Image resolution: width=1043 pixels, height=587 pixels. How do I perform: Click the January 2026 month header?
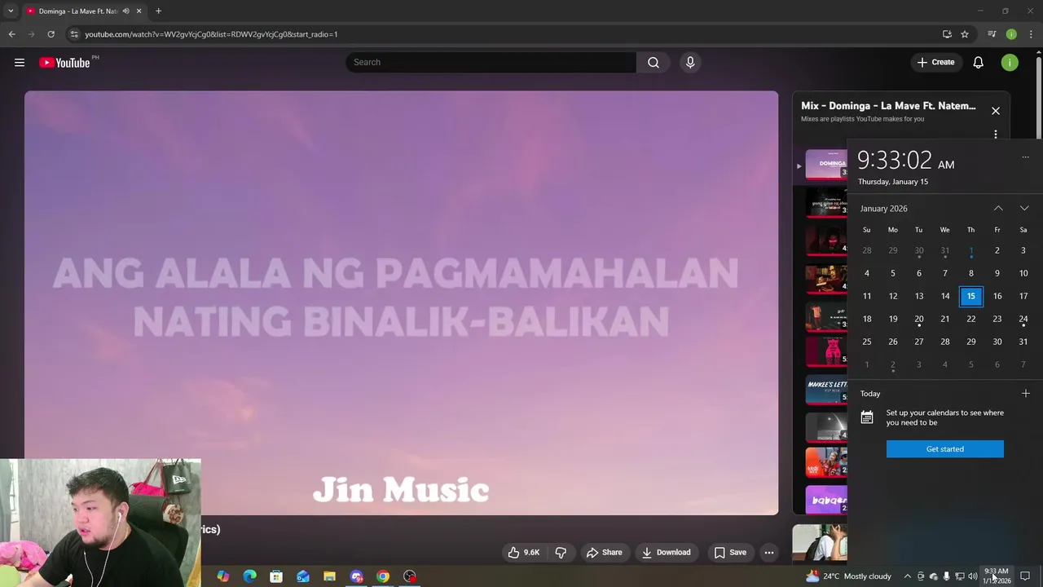tap(883, 209)
